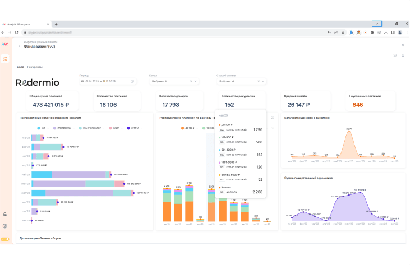Expand payments distribution chart to fullscreen
The image size is (410, 265).
pos(273,118)
